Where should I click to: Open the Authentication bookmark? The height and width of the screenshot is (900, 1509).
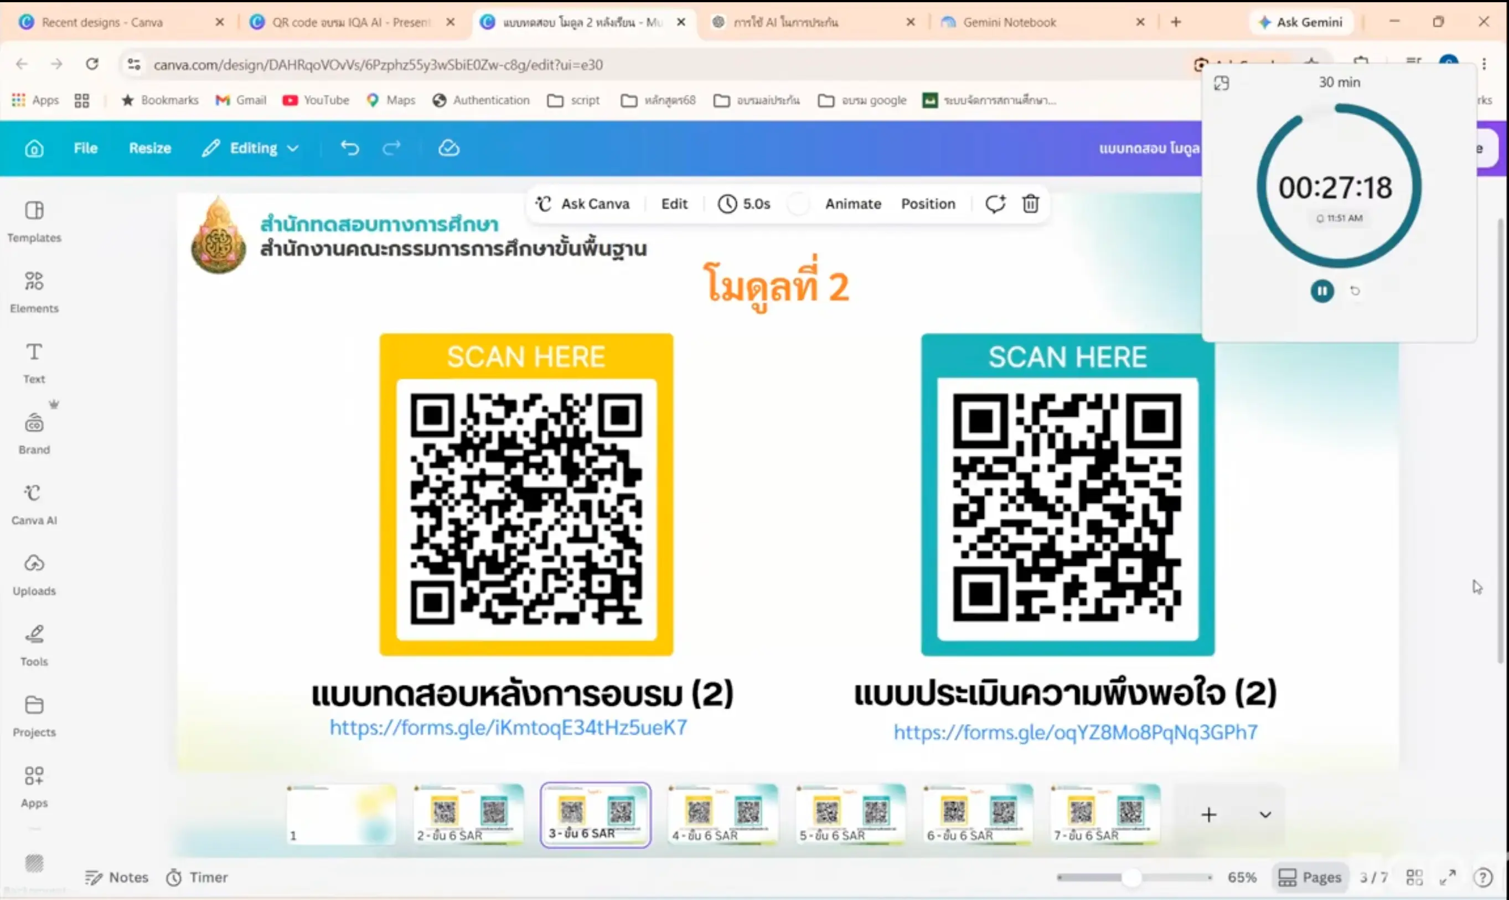(481, 100)
